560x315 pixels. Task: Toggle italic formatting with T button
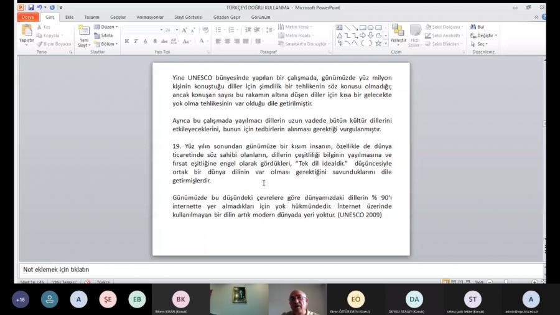(x=136, y=41)
